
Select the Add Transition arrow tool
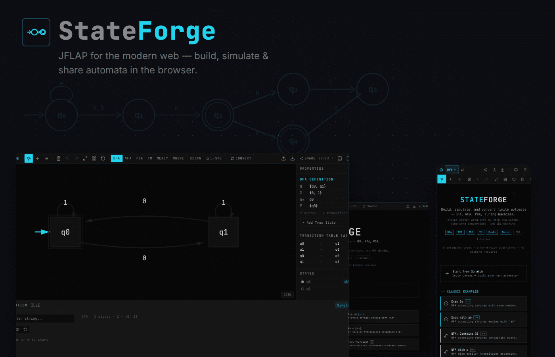point(47,158)
